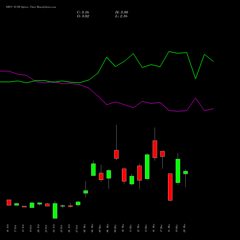Click the 26 Feb date label
Viewport: 240px width, 240px height.
[69, 228]
